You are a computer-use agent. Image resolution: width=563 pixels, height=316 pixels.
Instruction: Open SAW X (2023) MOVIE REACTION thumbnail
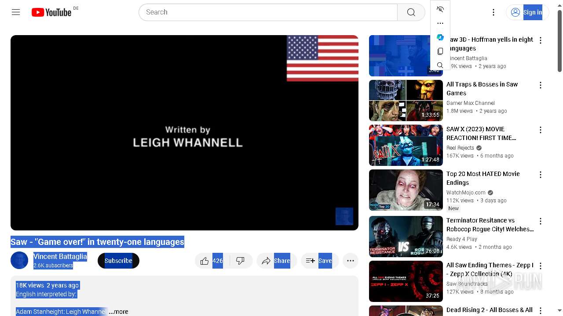tap(406, 145)
